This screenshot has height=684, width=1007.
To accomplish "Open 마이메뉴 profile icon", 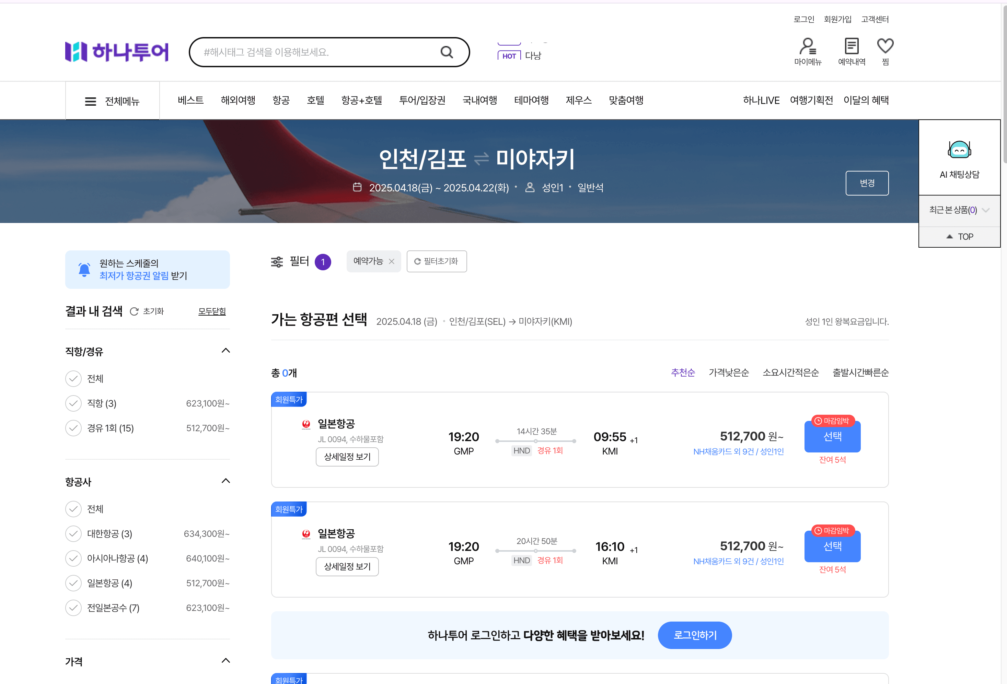I will click(807, 46).
